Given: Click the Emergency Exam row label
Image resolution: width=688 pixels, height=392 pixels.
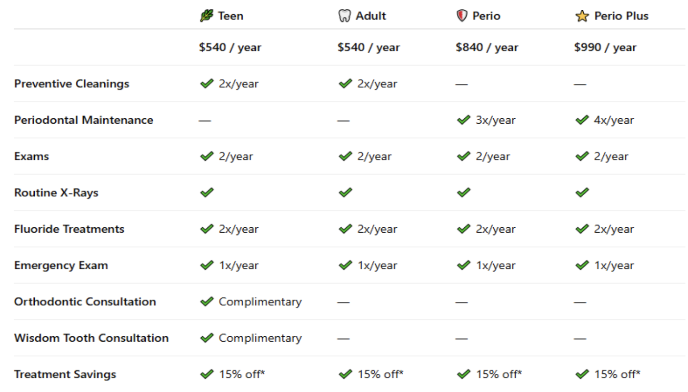Looking at the screenshot, I should click(61, 265).
